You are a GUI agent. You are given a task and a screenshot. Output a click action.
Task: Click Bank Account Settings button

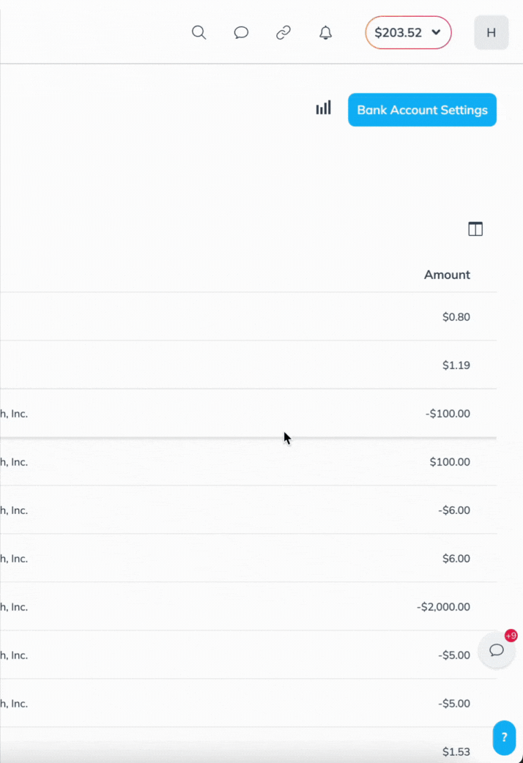point(422,110)
